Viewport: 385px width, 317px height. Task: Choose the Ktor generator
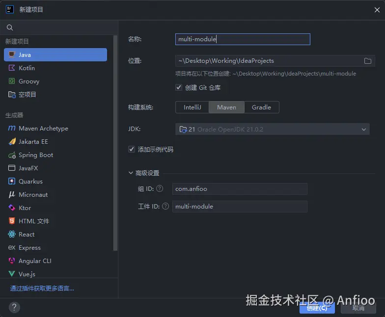[55, 208]
